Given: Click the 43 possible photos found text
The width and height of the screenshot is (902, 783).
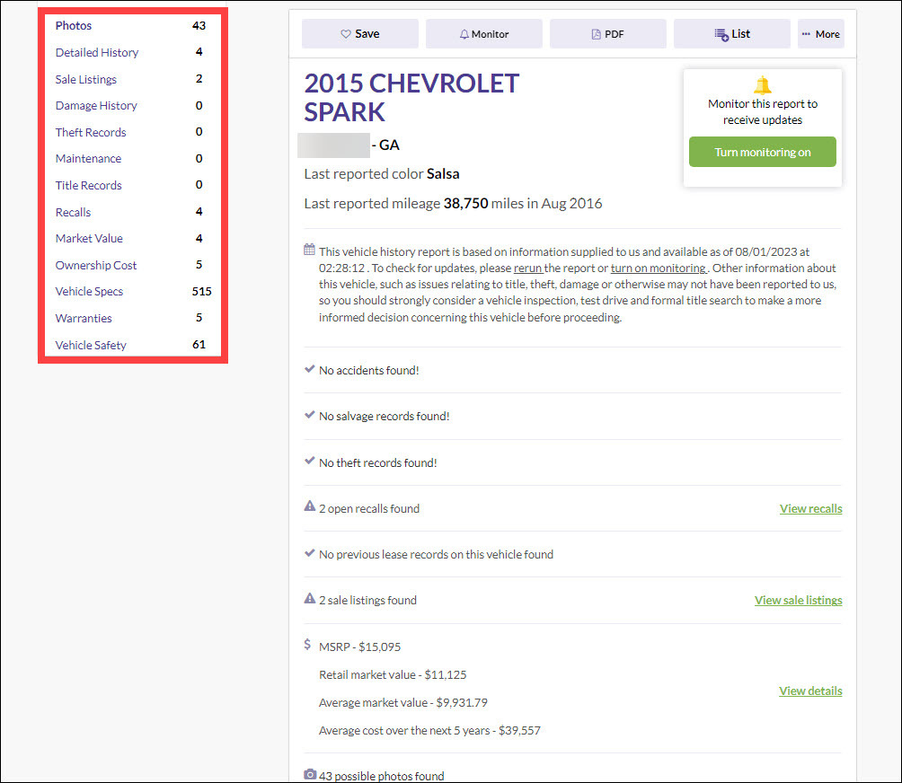Looking at the screenshot, I should click(x=382, y=776).
